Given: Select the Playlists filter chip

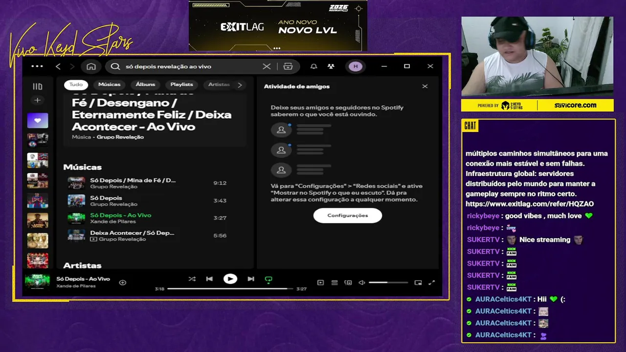Looking at the screenshot, I should (x=181, y=85).
